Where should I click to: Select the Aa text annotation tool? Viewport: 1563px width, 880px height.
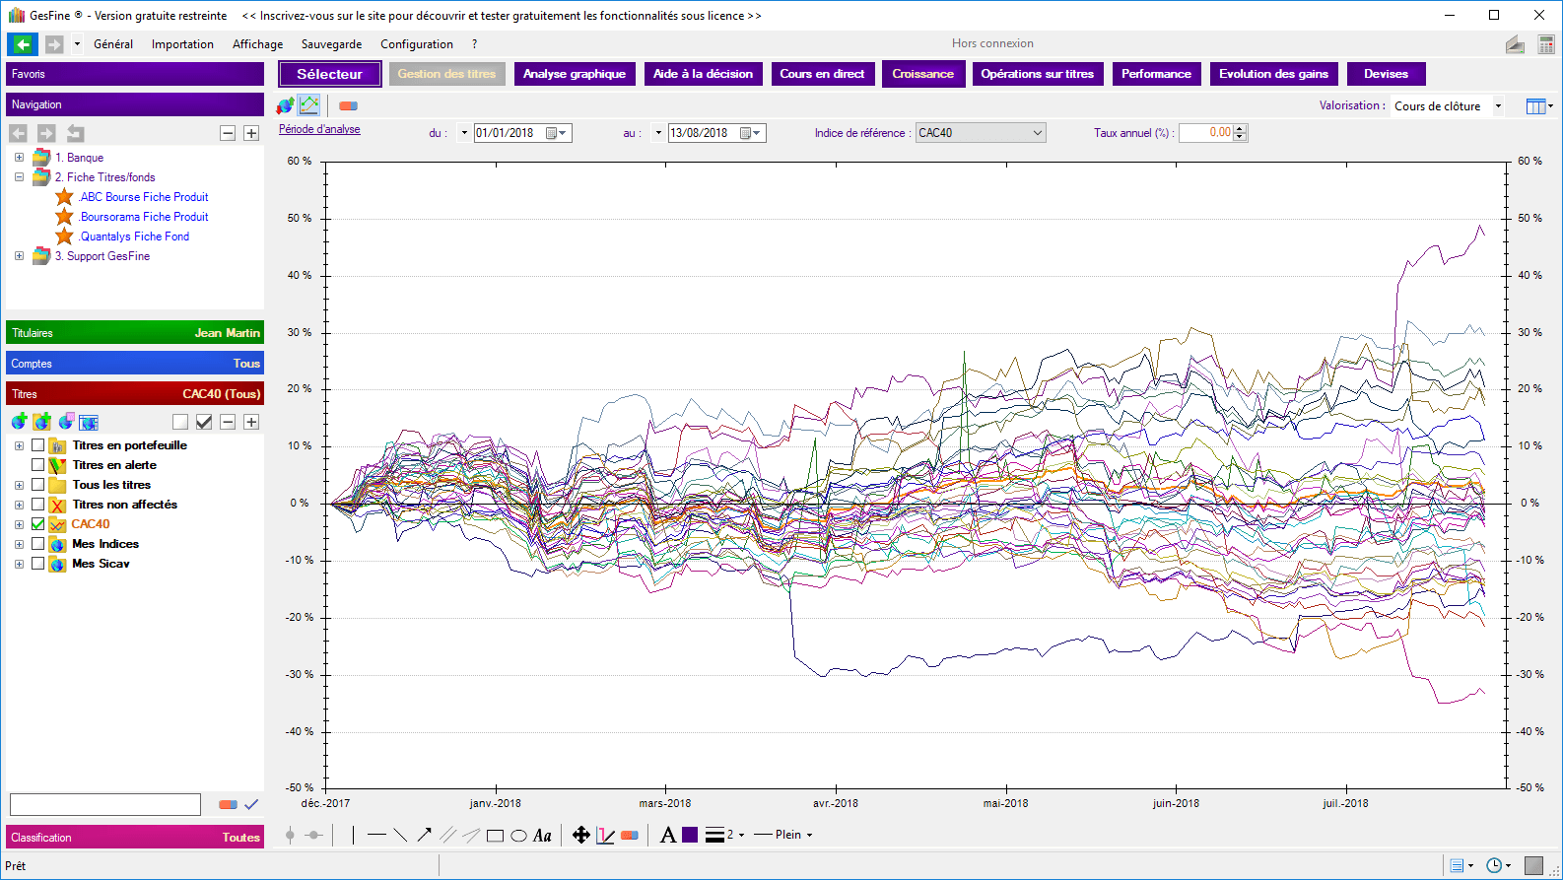click(542, 836)
